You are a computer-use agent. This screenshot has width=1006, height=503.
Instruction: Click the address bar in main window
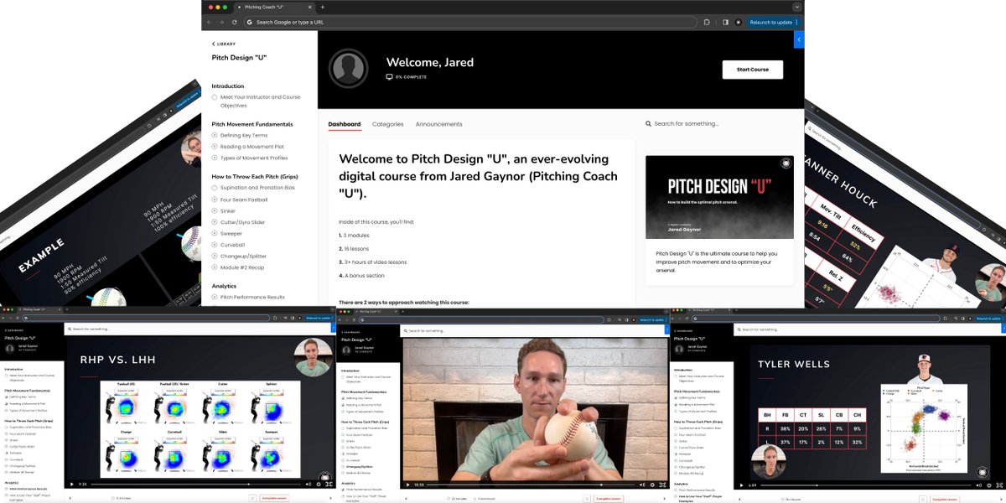click(x=471, y=22)
